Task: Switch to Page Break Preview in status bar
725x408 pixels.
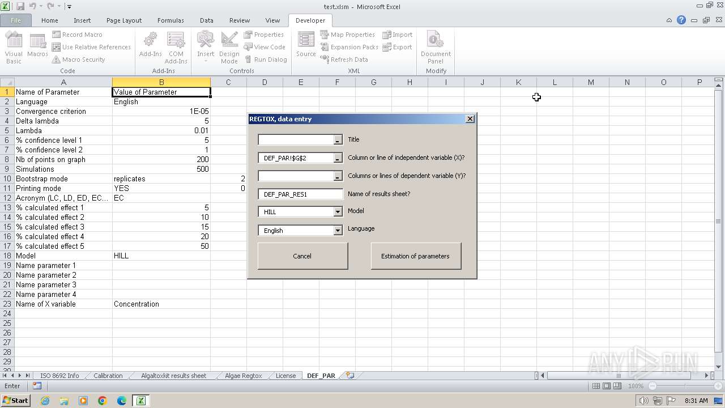Action: click(x=617, y=386)
